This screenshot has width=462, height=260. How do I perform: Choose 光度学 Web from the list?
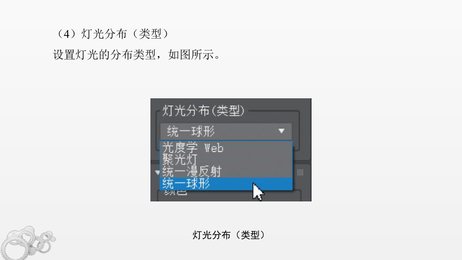(193, 148)
